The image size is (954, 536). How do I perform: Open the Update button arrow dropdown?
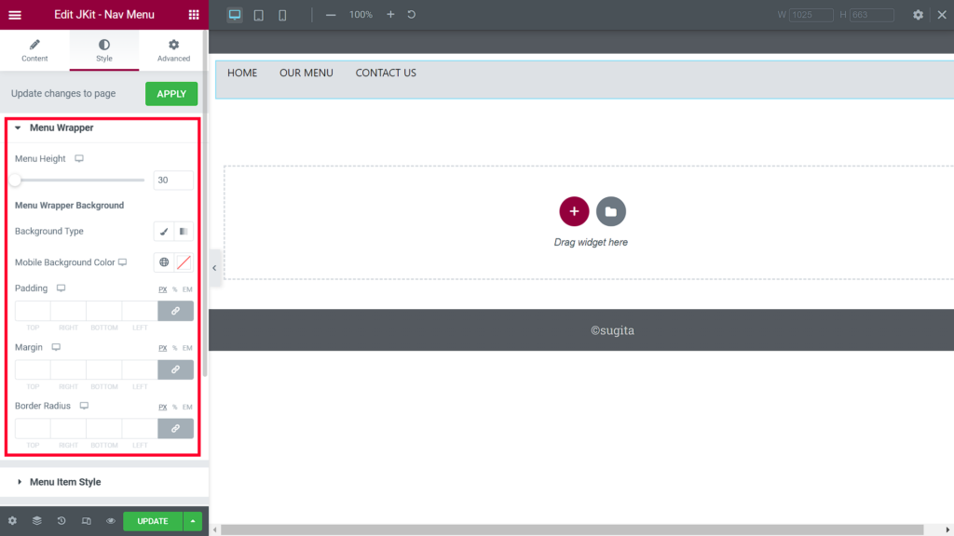pyautogui.click(x=192, y=521)
